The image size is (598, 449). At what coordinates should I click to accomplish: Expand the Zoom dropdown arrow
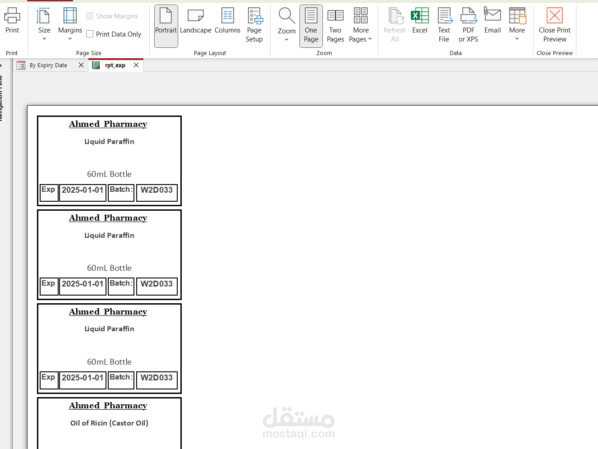pos(286,40)
